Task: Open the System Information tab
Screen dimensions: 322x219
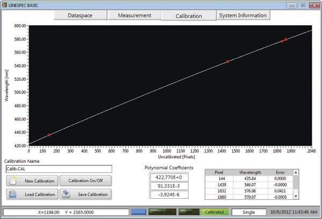Action: coord(243,16)
